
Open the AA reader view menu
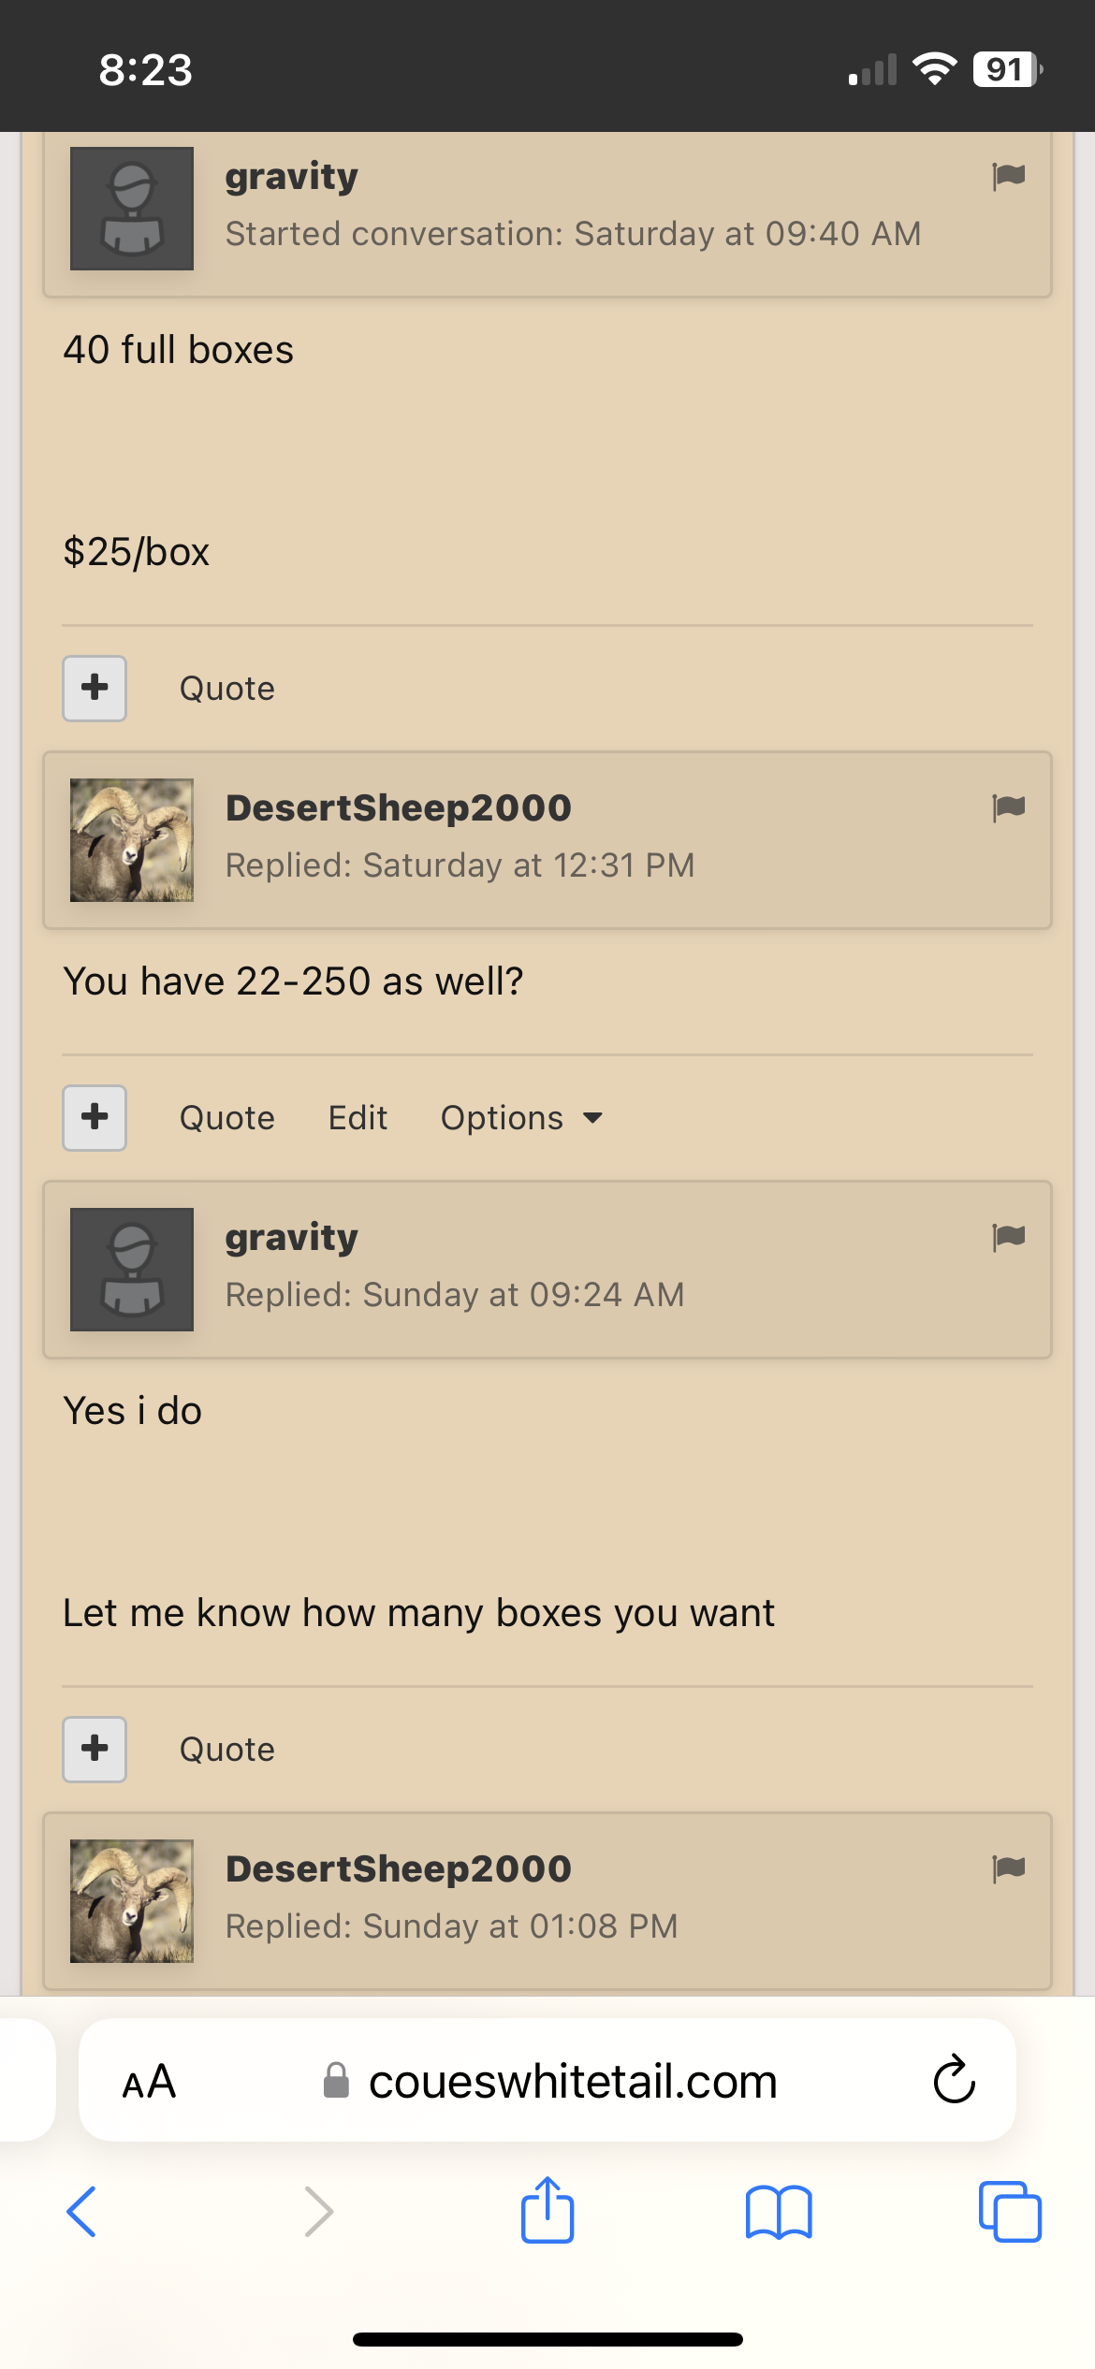click(149, 2082)
